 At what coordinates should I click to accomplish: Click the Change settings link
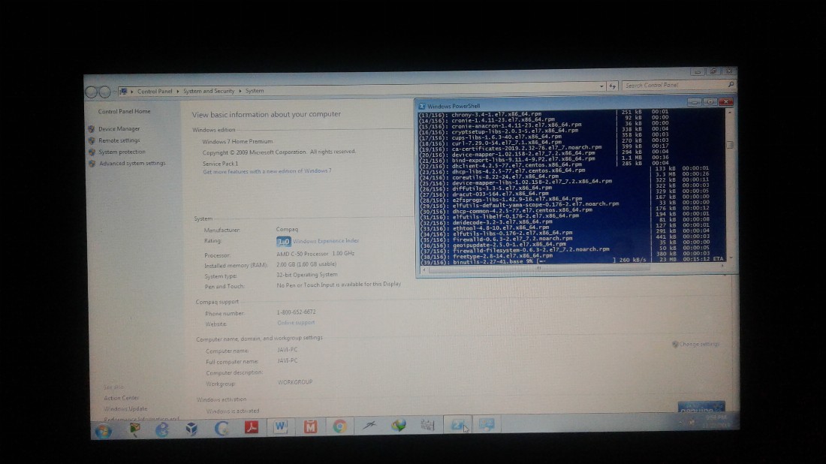pos(699,345)
